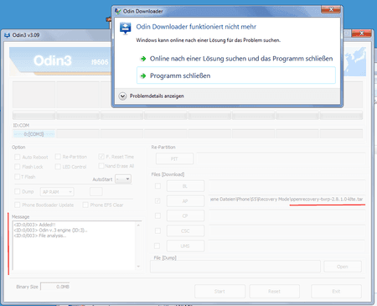
Task: Toggle Re-Partition checkbox
Action: tap(58, 157)
